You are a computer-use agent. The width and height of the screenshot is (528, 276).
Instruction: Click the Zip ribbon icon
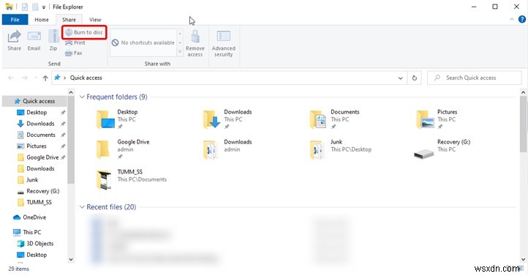53,37
